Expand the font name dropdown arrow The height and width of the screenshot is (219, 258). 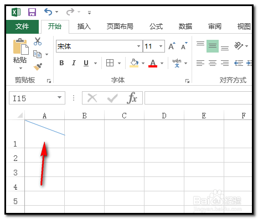[x=139, y=46]
